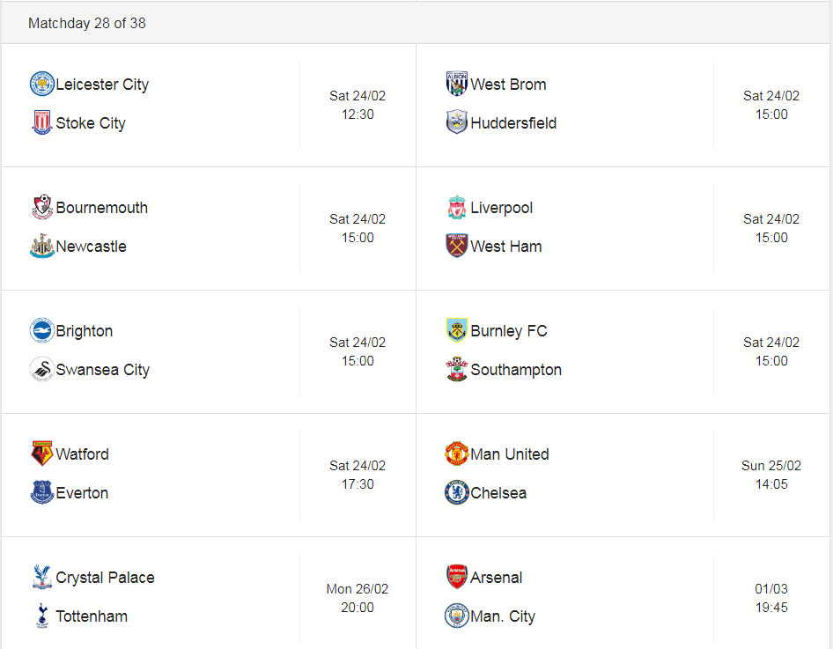Image resolution: width=833 pixels, height=649 pixels.
Task: Open the Bournemouth team link
Action: [101, 208]
